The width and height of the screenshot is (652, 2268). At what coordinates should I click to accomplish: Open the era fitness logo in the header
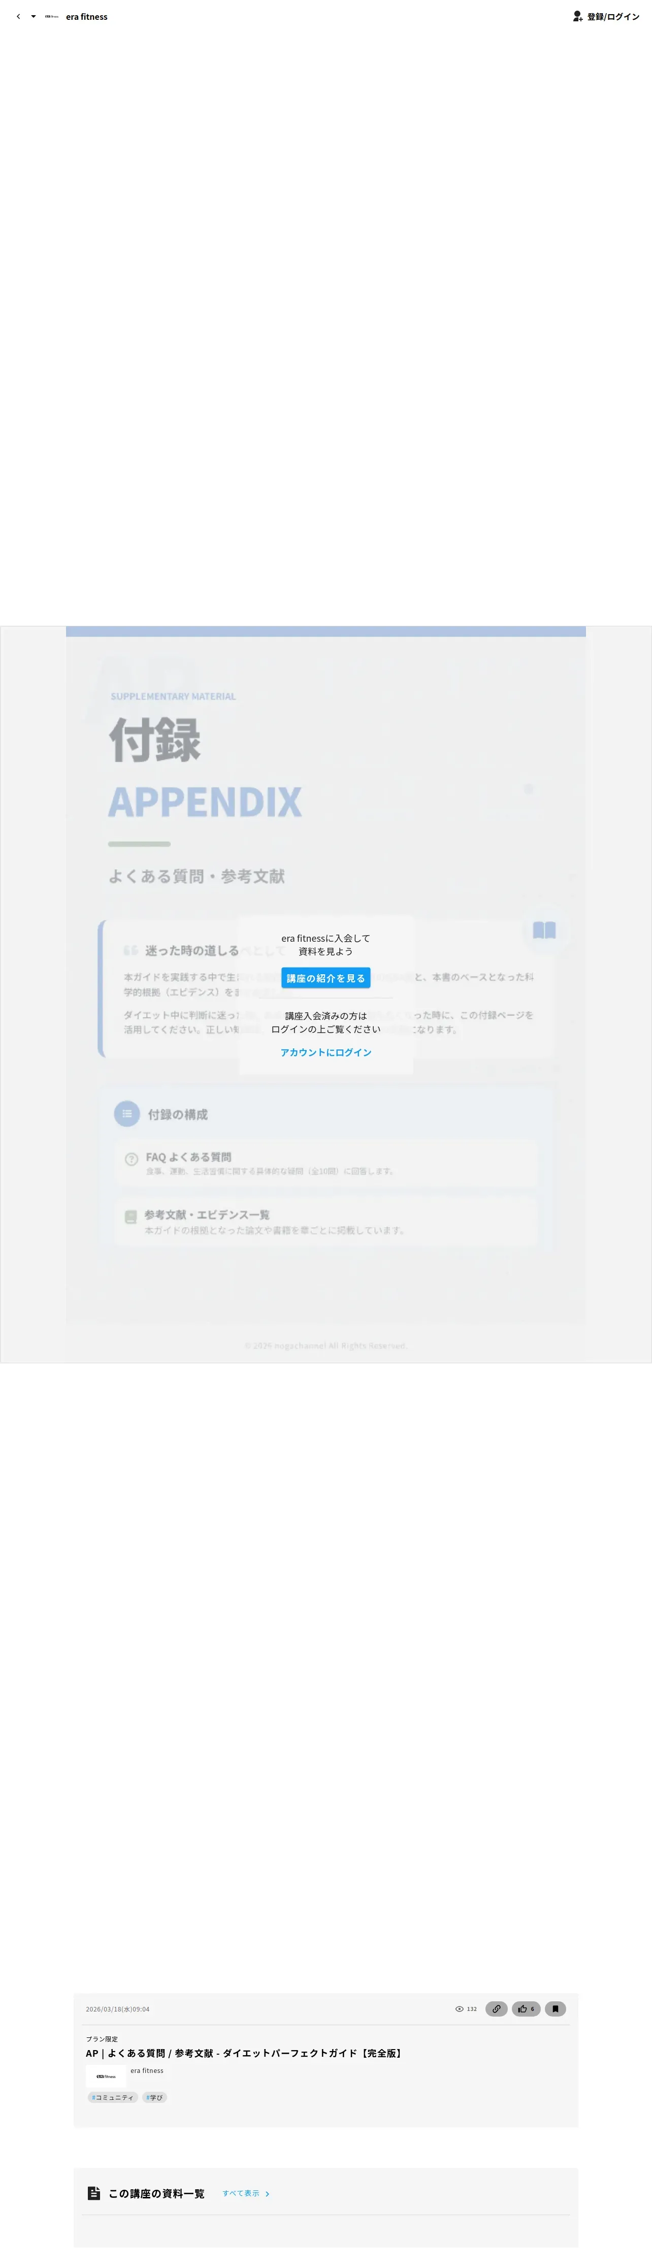[x=52, y=17]
